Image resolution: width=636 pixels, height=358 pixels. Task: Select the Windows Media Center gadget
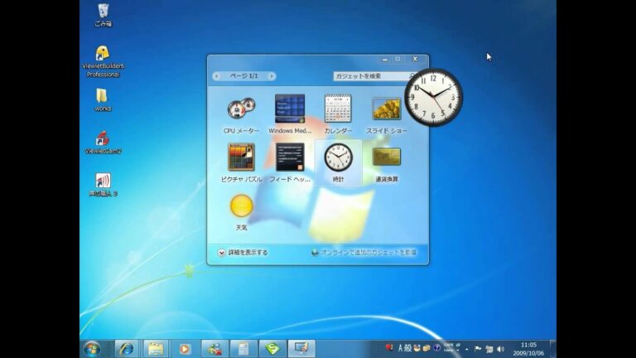290,116
